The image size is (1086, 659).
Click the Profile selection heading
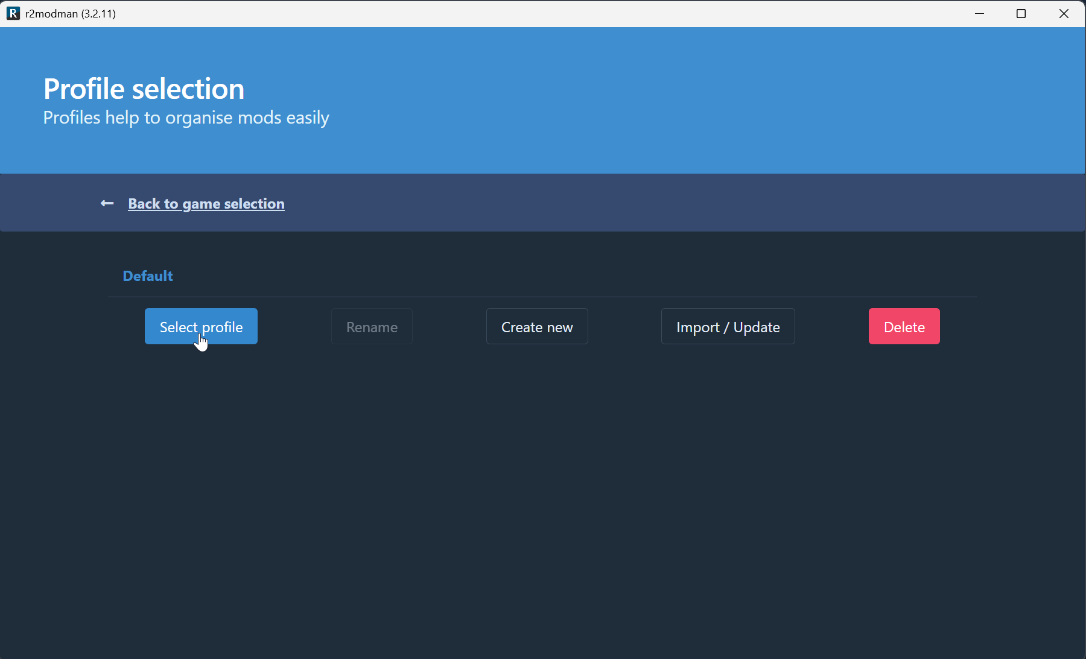pos(144,89)
